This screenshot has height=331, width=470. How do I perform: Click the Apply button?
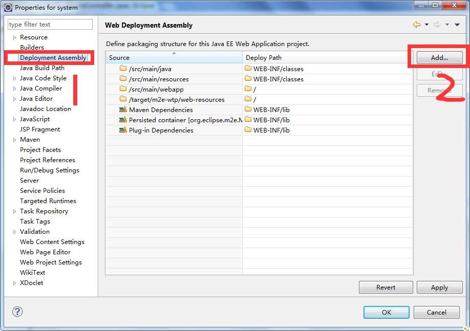439,288
